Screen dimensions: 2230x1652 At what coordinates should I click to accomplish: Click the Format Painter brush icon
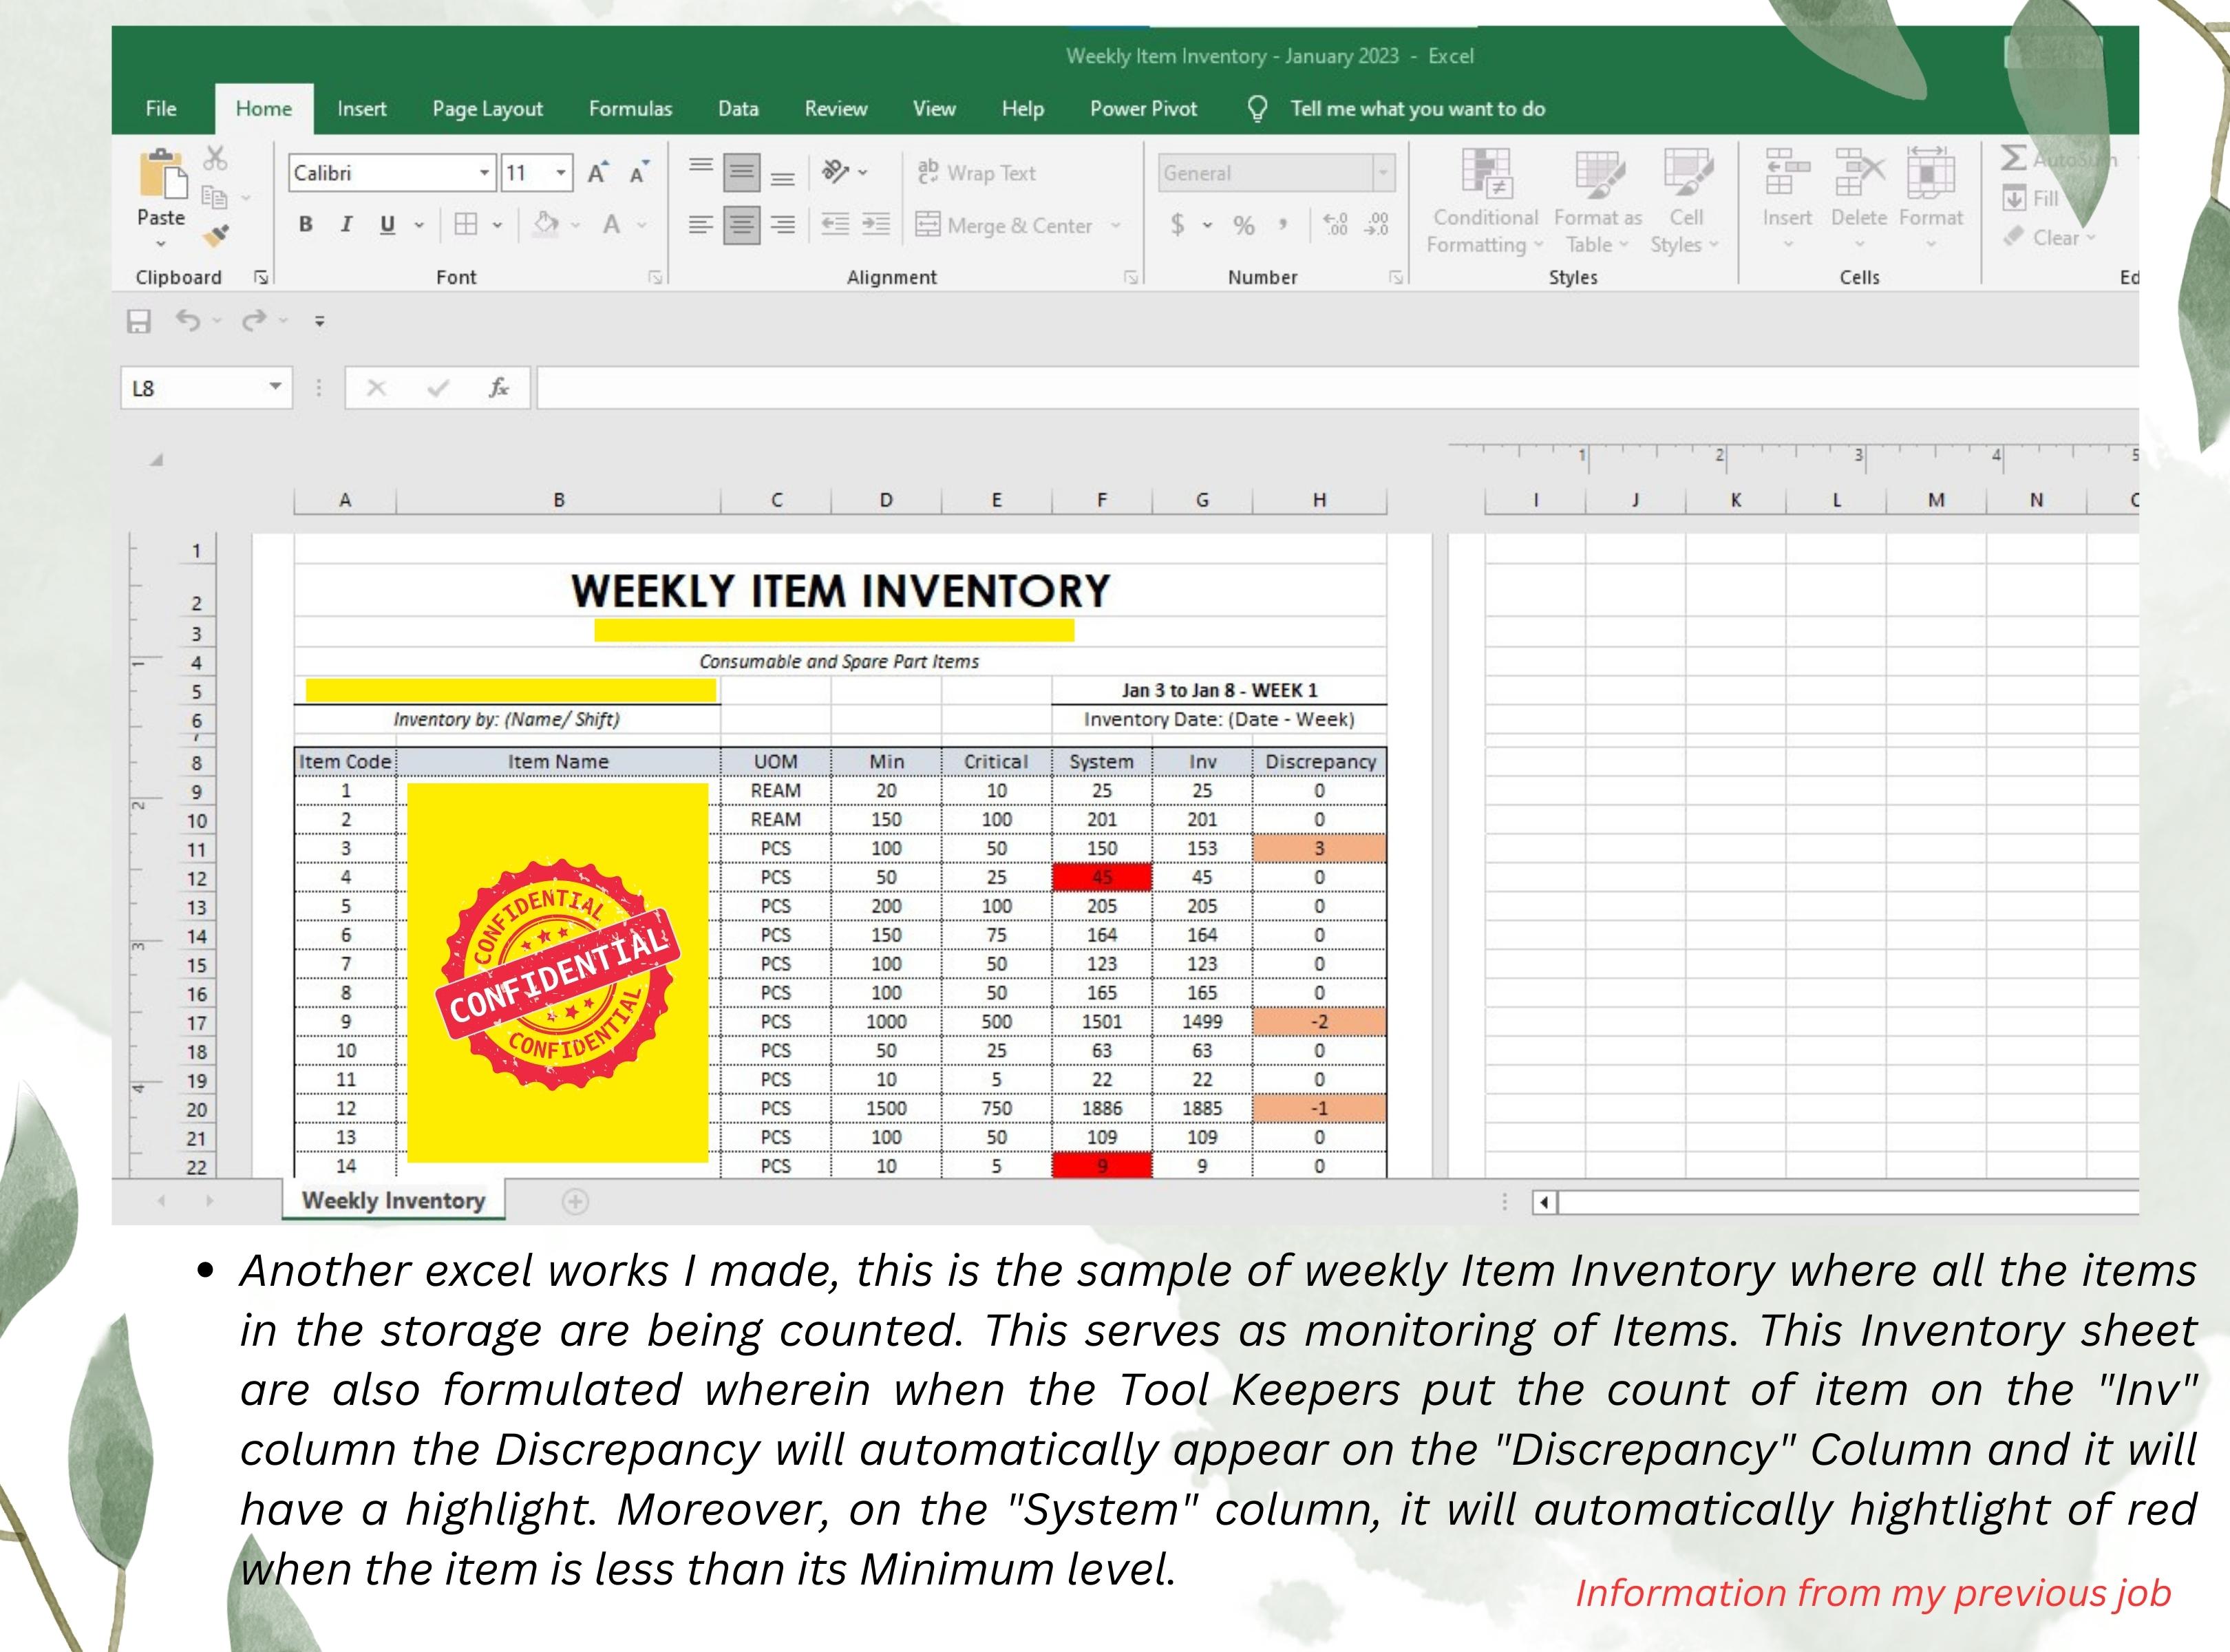pyautogui.click(x=216, y=236)
